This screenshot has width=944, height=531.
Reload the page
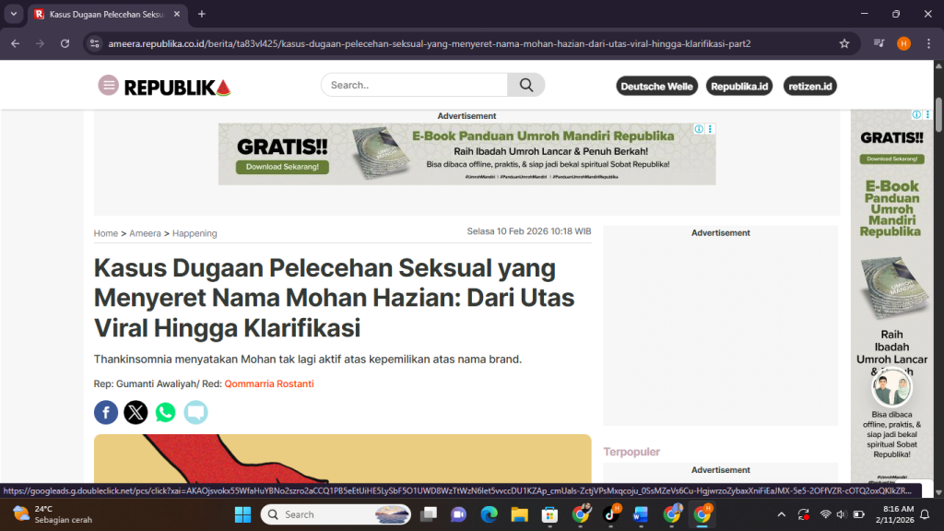65,43
